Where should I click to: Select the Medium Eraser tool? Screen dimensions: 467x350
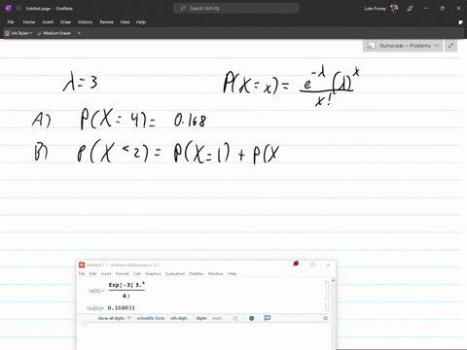coord(54,33)
